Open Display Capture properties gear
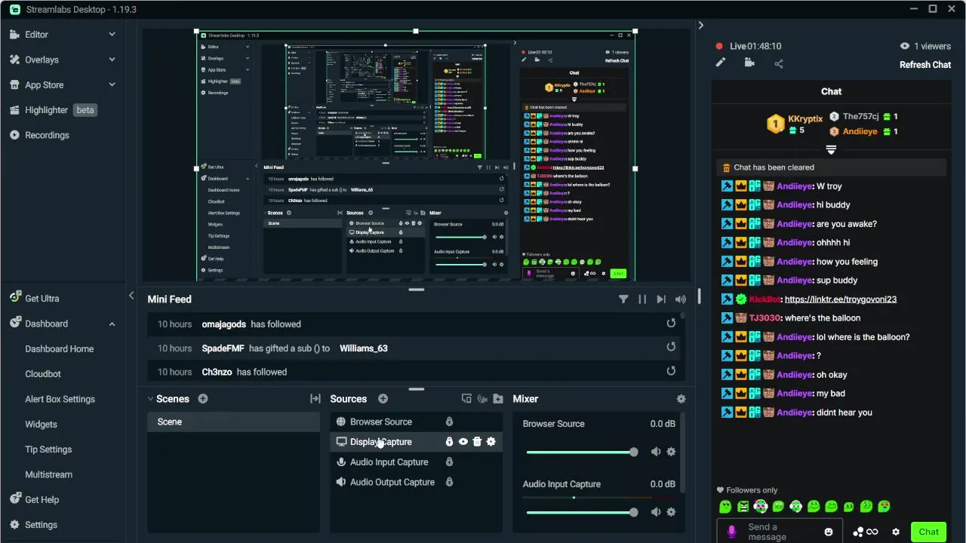This screenshot has height=543, width=966. pyautogui.click(x=491, y=442)
